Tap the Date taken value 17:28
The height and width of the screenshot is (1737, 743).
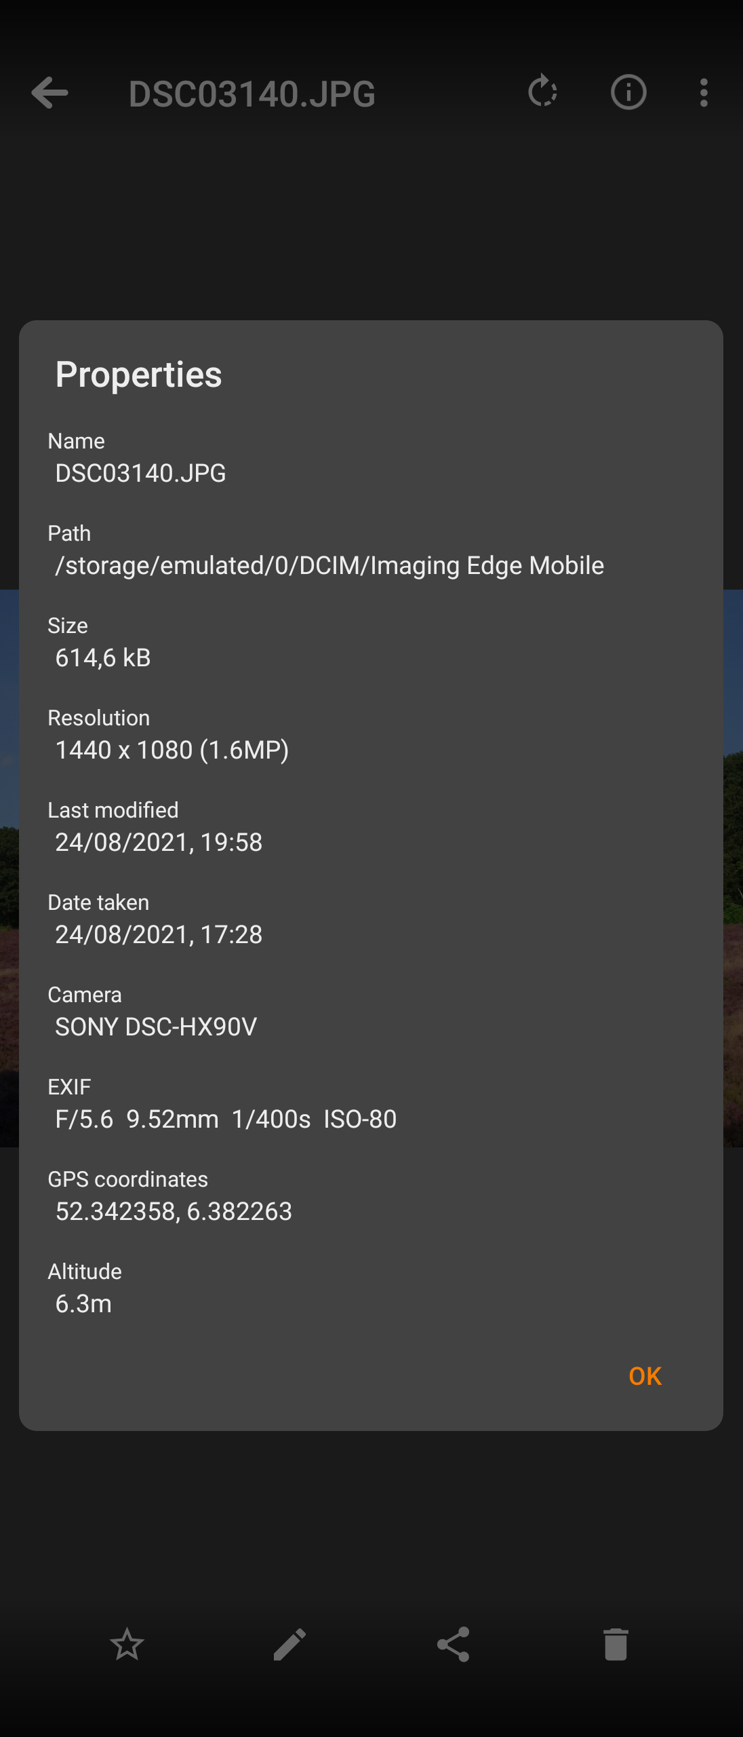[x=159, y=934]
